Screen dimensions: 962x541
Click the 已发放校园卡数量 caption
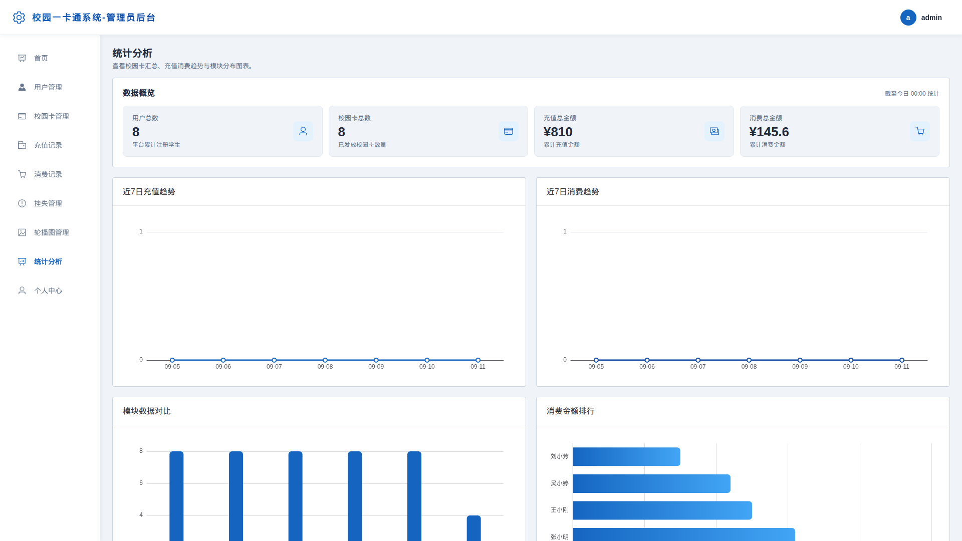coord(362,145)
